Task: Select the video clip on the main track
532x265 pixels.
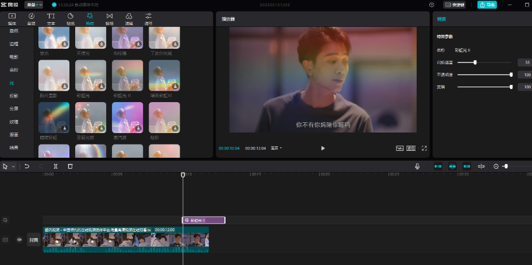Action: 126,240
